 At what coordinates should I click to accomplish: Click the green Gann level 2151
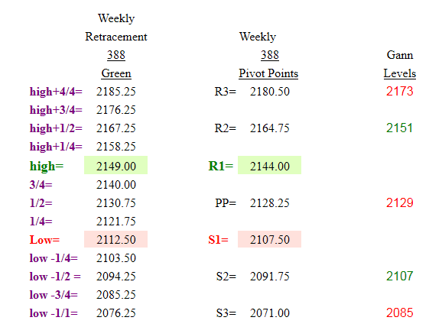(399, 128)
